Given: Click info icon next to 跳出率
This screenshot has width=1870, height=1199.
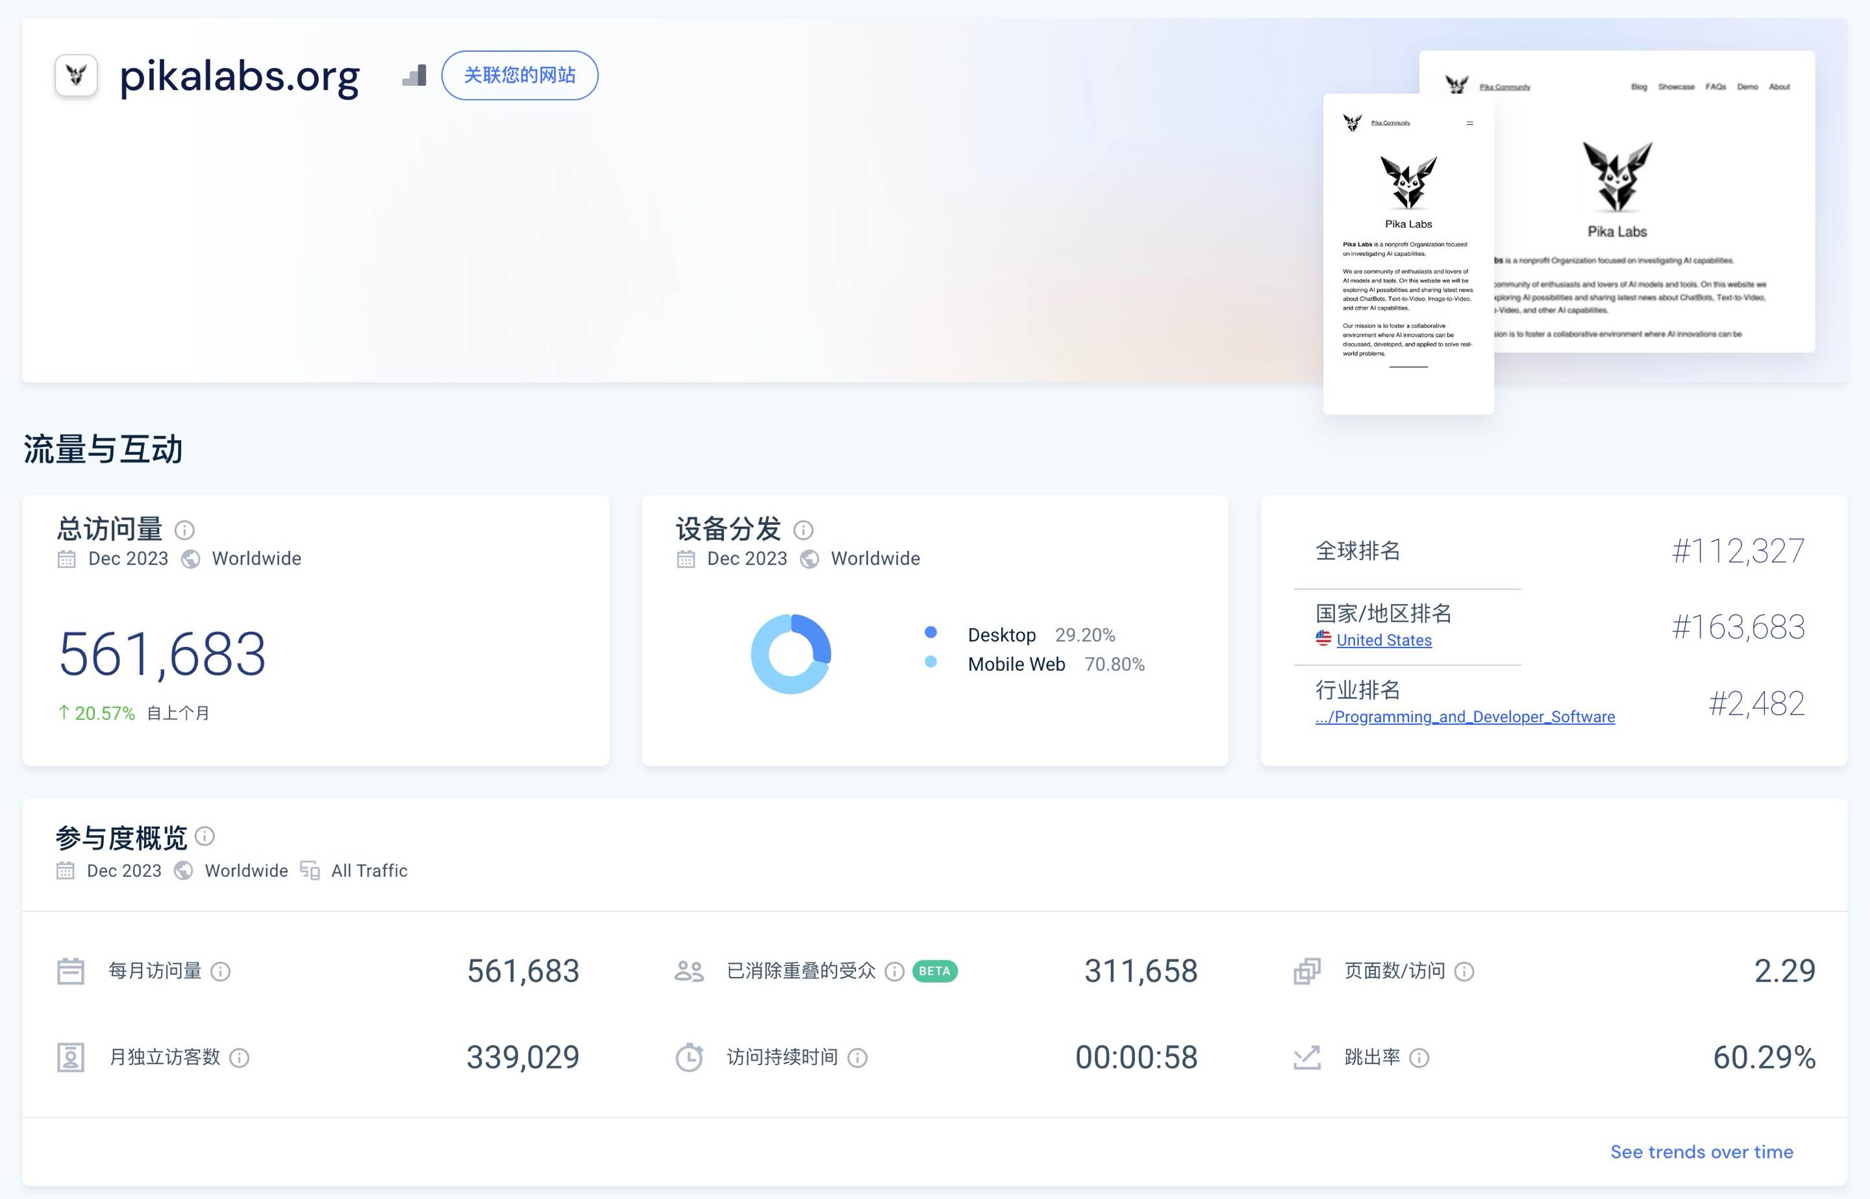Looking at the screenshot, I should click(x=1419, y=1058).
